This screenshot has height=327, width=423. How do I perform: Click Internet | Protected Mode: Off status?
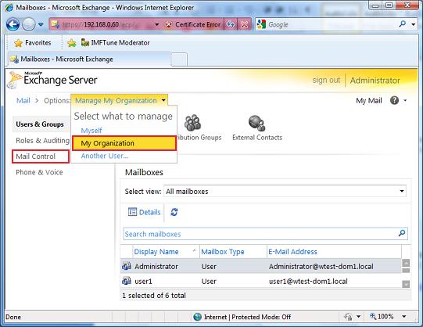click(x=247, y=317)
